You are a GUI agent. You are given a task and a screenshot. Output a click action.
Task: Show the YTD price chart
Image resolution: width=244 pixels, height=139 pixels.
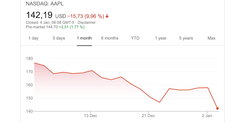[x=135, y=38]
